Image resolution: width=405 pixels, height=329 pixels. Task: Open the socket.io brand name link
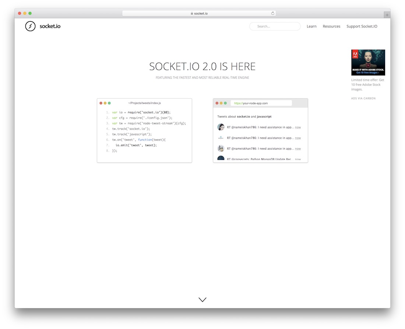[50, 26]
